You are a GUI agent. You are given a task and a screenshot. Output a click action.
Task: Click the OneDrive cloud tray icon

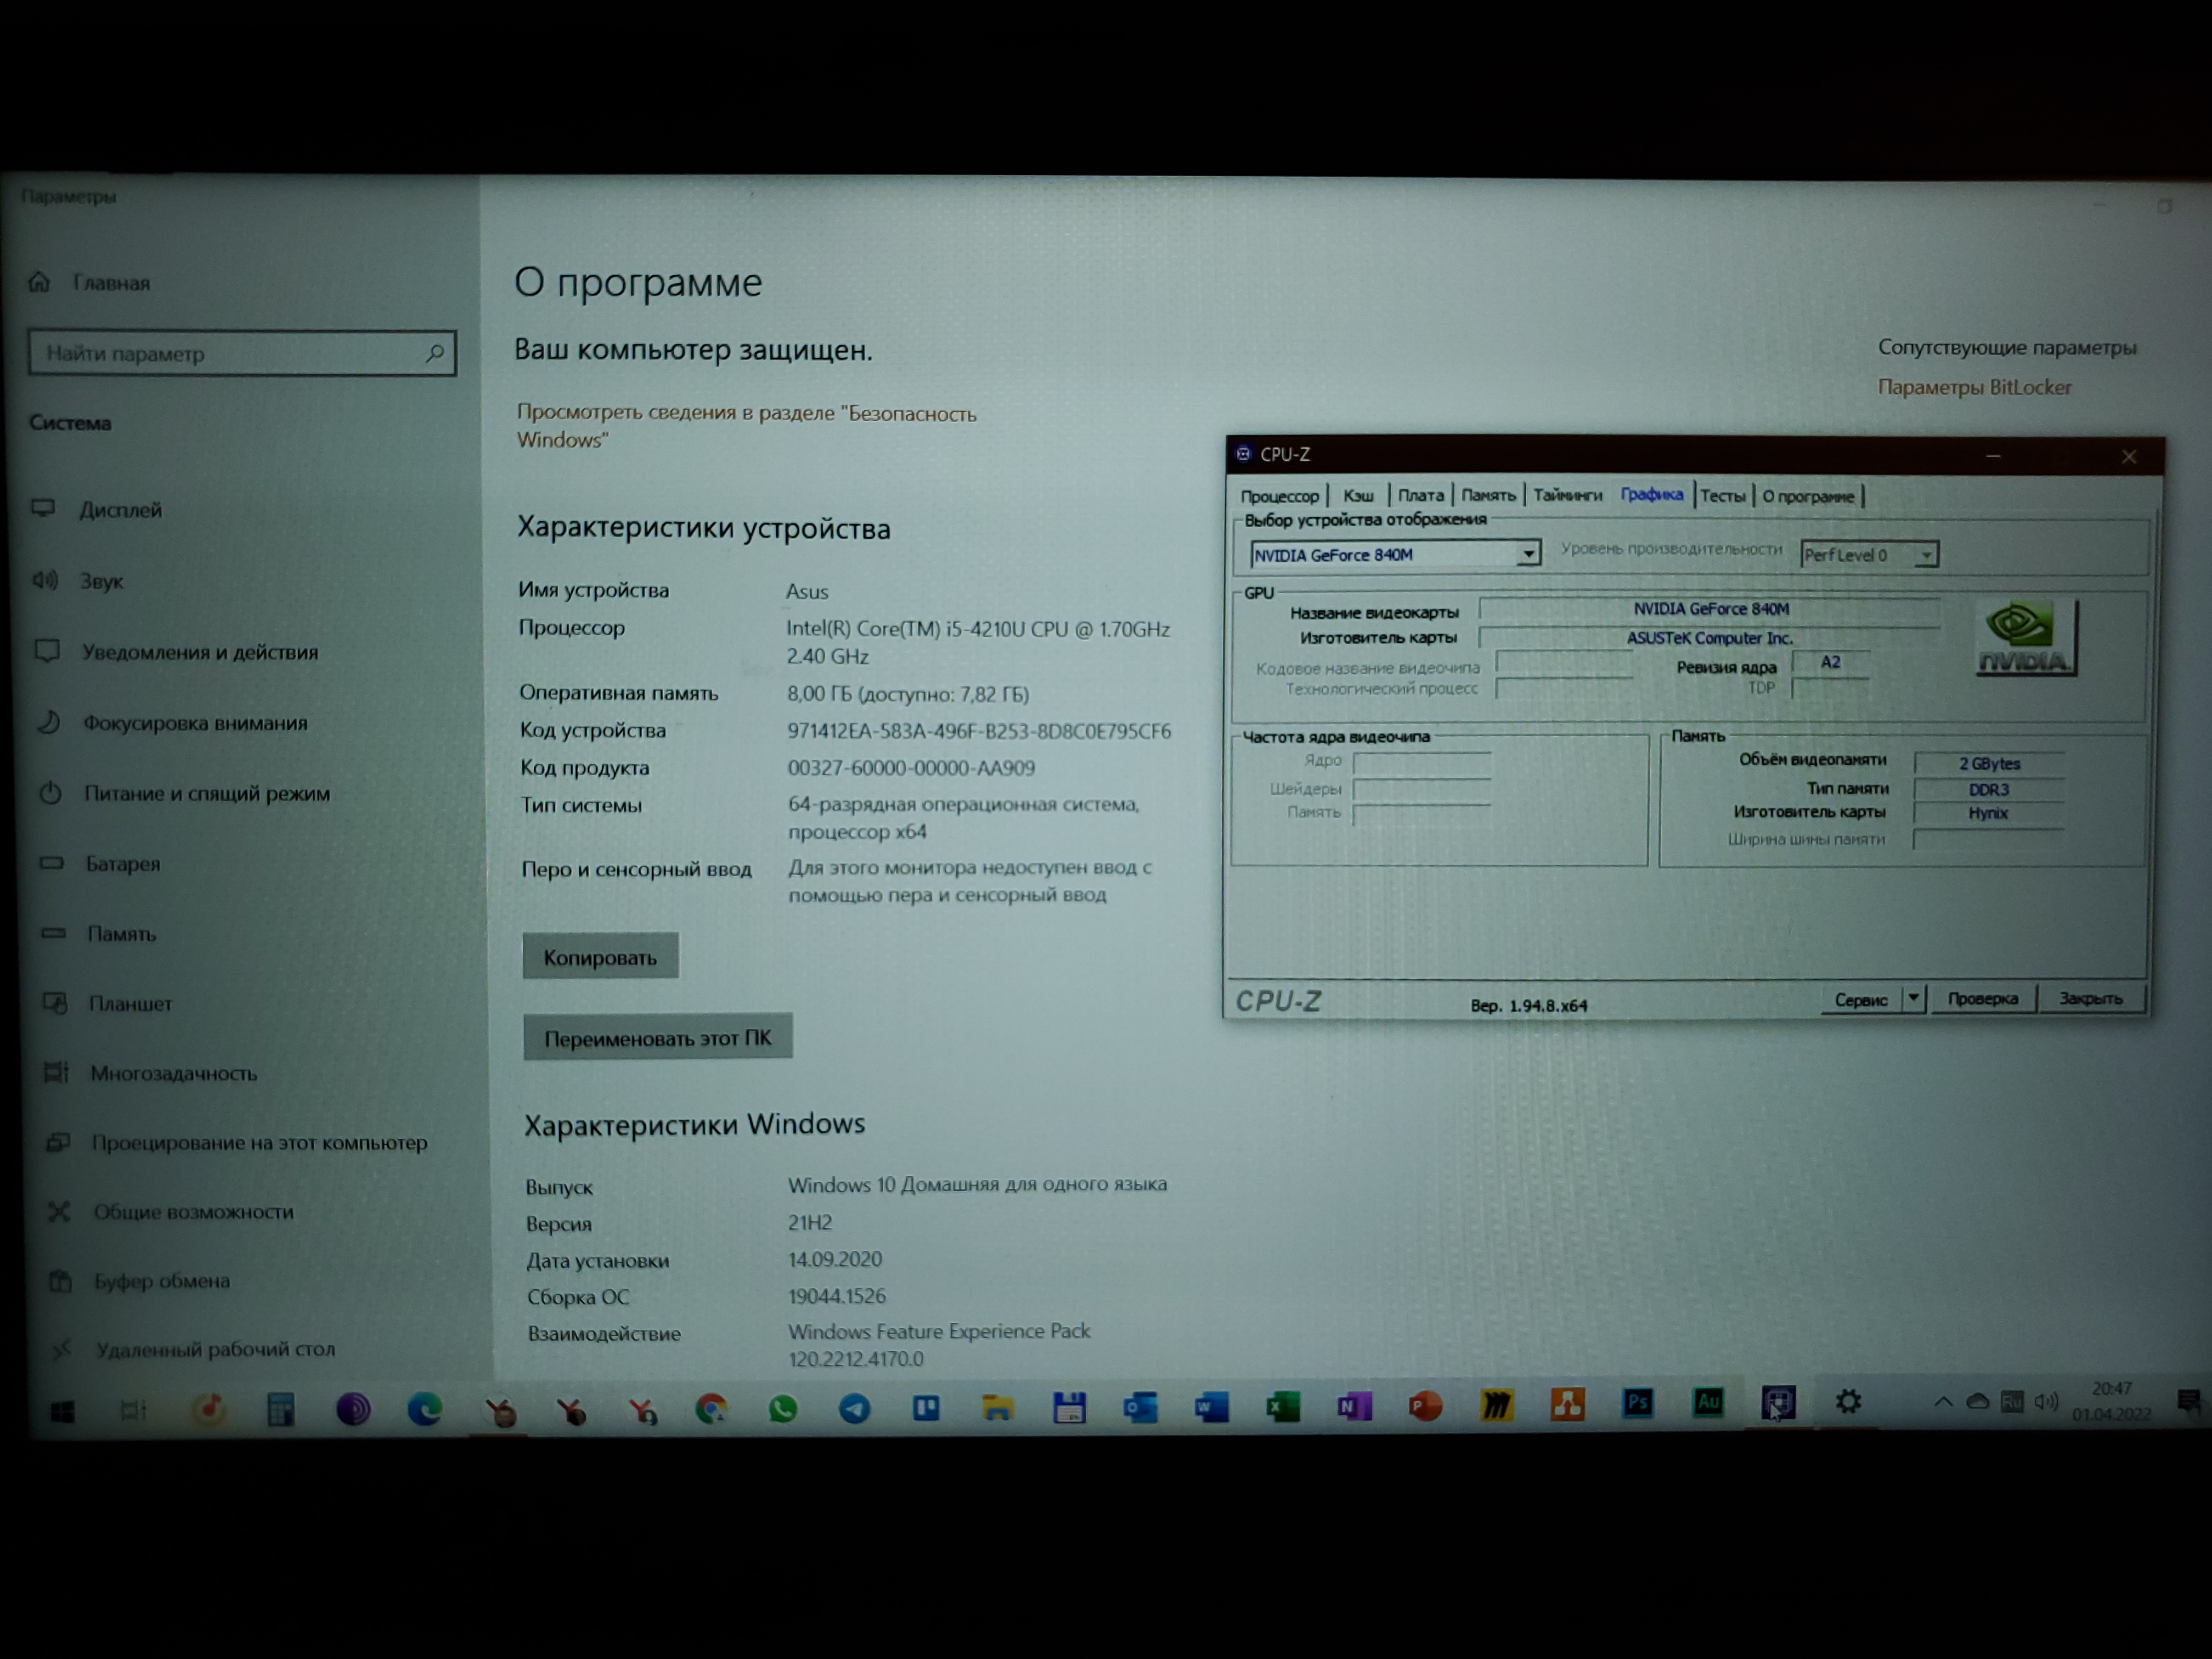1977,1401
